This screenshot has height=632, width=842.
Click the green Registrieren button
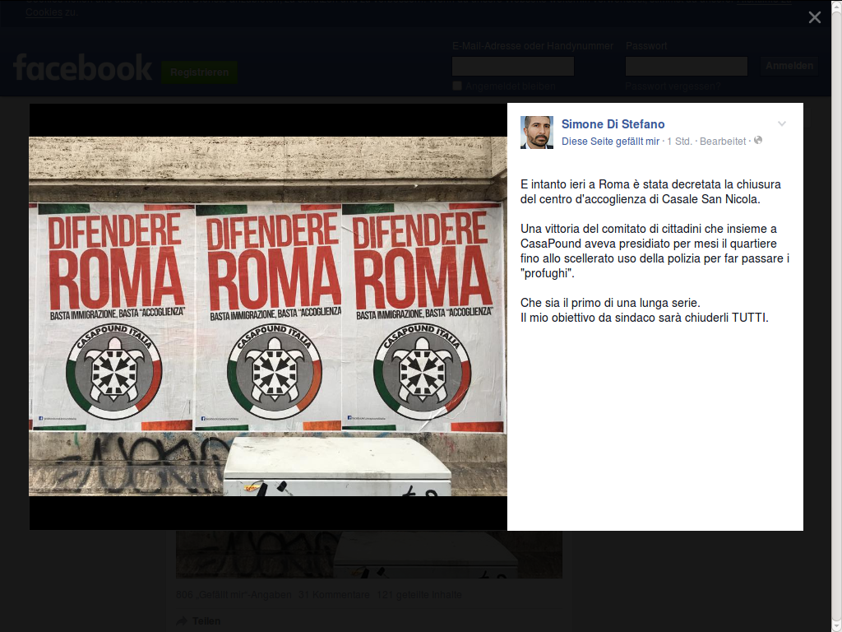(199, 72)
